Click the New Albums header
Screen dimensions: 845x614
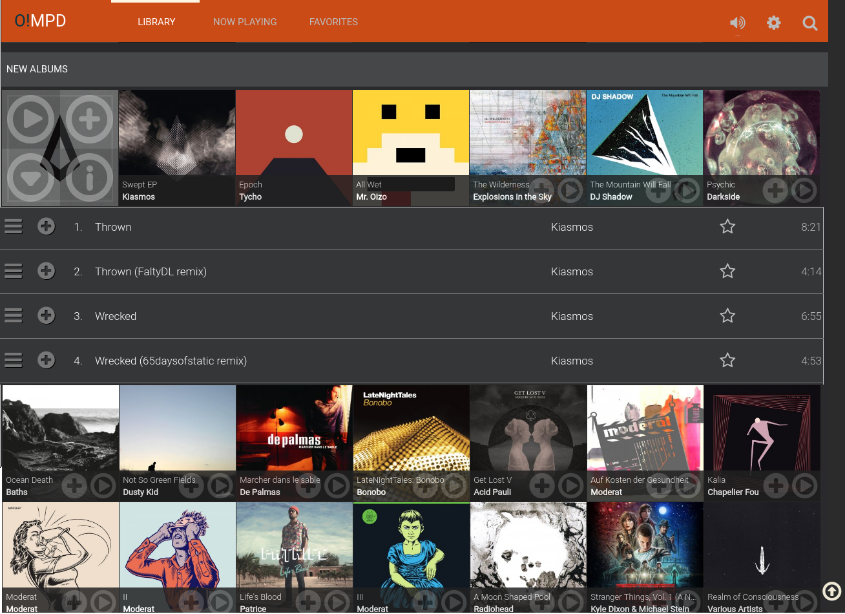(37, 69)
